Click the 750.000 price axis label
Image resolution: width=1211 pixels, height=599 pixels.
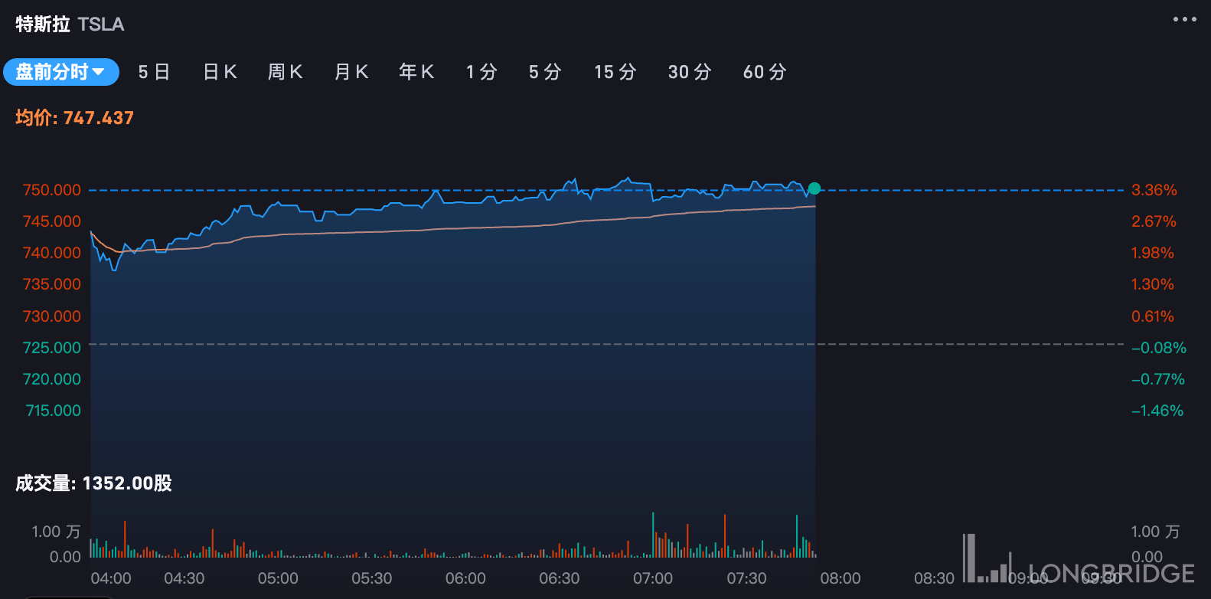51,190
